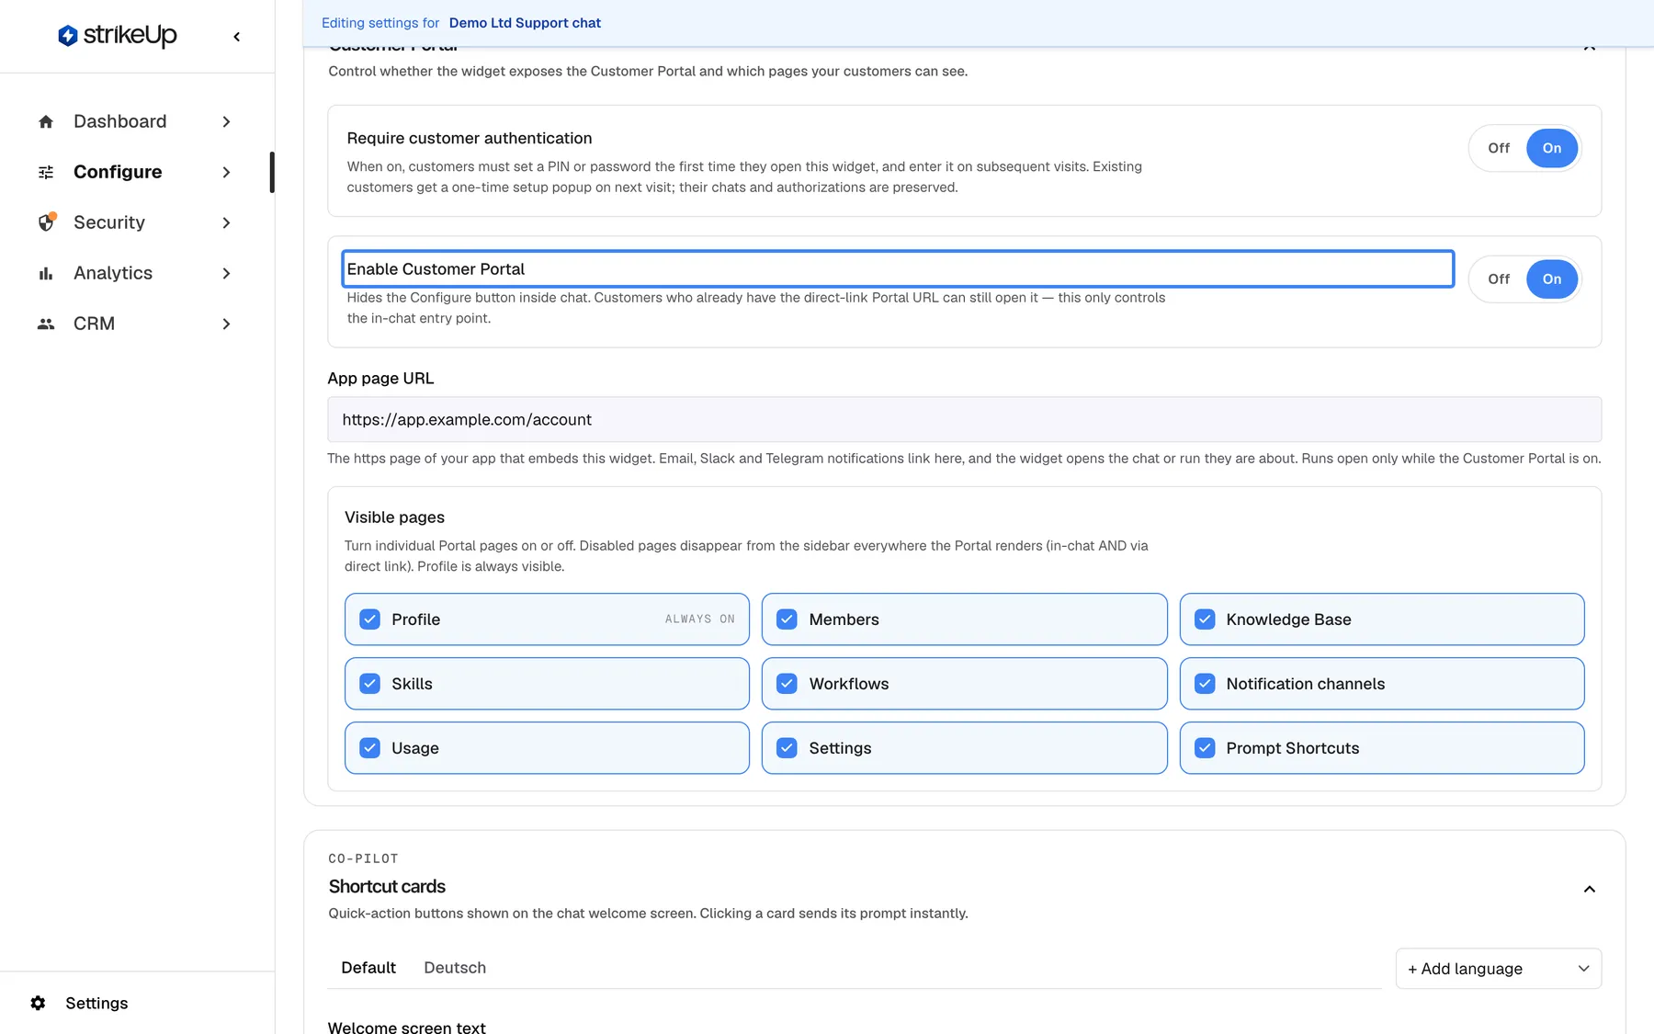Collapse the sidebar with the back arrow
Viewport: 1654px width, 1034px height.
pyautogui.click(x=237, y=37)
